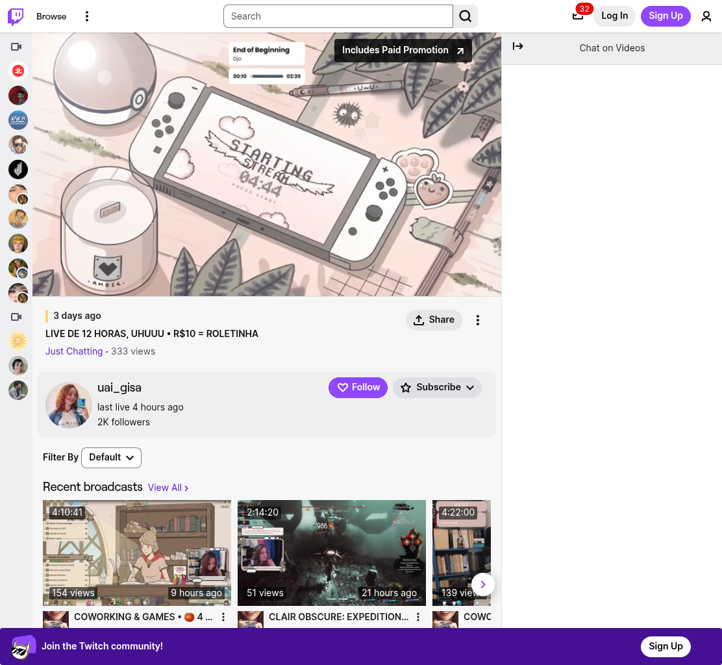Open uai_gisa's profile picture

click(x=69, y=405)
